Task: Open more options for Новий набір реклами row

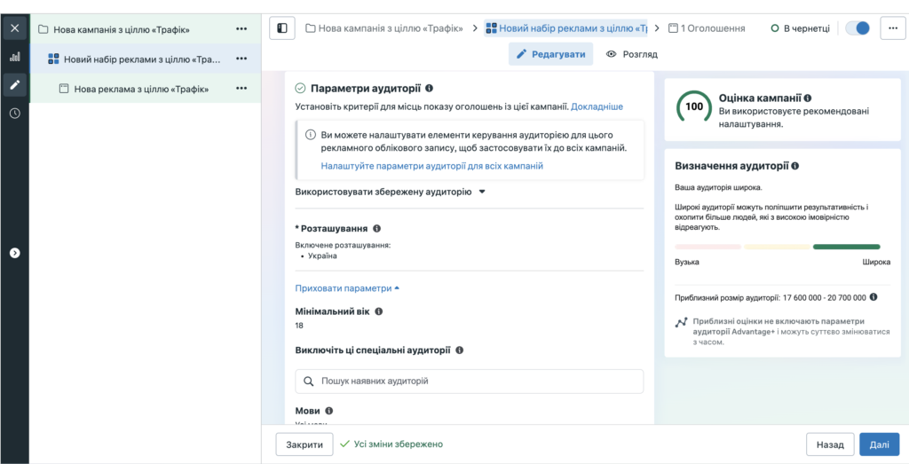Action: pyautogui.click(x=241, y=59)
